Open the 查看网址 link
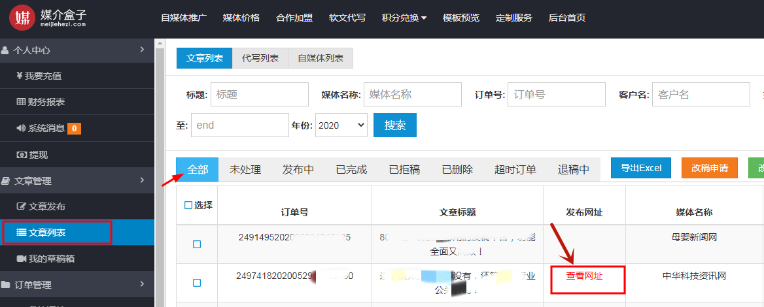The image size is (764, 307). coord(584,276)
